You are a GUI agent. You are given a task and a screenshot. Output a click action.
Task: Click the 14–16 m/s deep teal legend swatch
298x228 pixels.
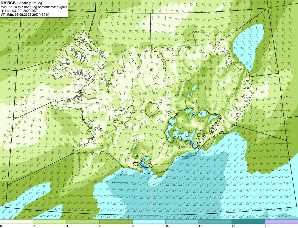coord(248,221)
